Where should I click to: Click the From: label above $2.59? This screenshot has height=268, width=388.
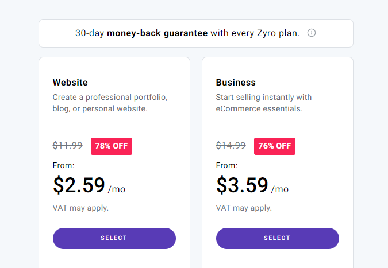coord(64,165)
